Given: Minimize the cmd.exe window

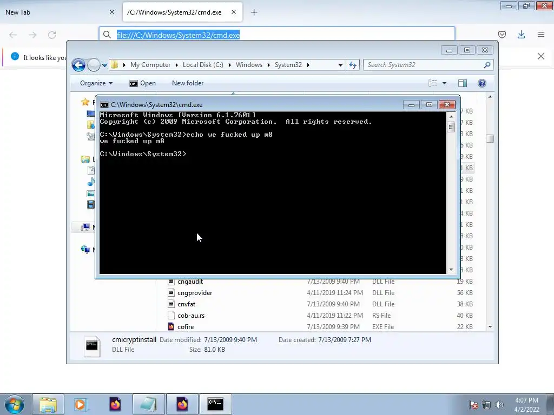Looking at the screenshot, I should coord(411,105).
